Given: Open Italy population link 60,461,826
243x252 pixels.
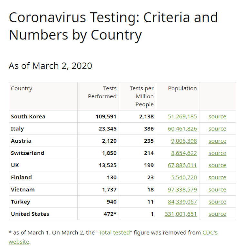Looking at the screenshot, I should pos(182,129).
